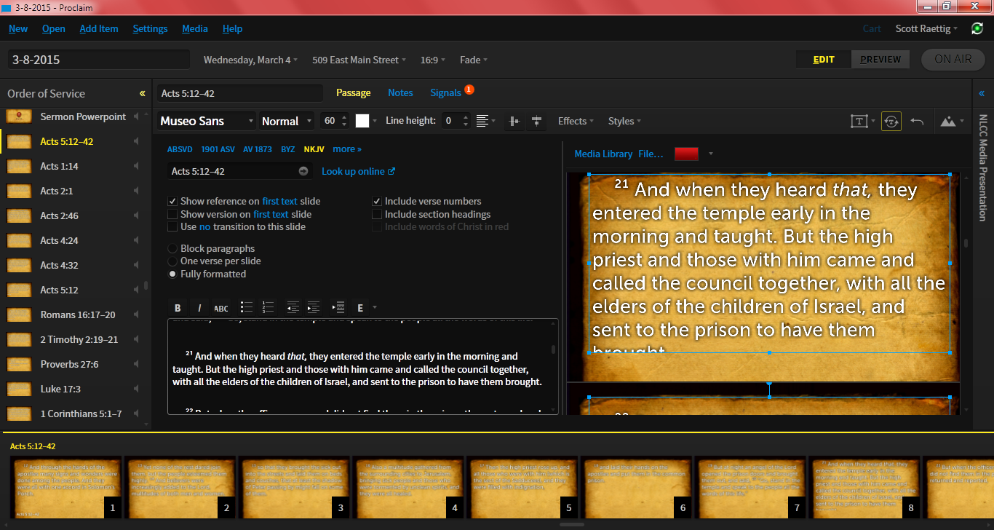Enable Include section headings
This screenshot has height=530, width=994.
(x=377, y=214)
